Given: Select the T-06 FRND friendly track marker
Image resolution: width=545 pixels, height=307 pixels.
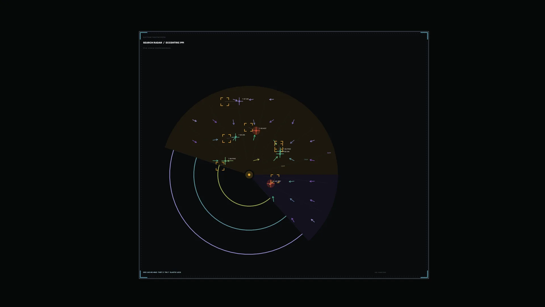Looking at the screenshot, I should [225, 161].
